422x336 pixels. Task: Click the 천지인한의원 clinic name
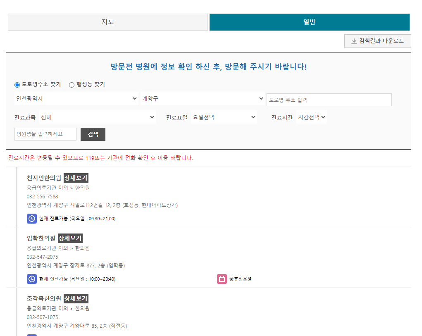44,178
